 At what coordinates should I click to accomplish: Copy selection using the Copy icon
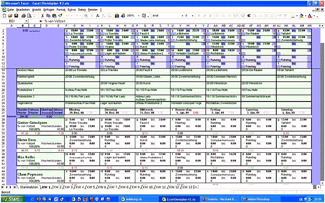pos(48,16)
